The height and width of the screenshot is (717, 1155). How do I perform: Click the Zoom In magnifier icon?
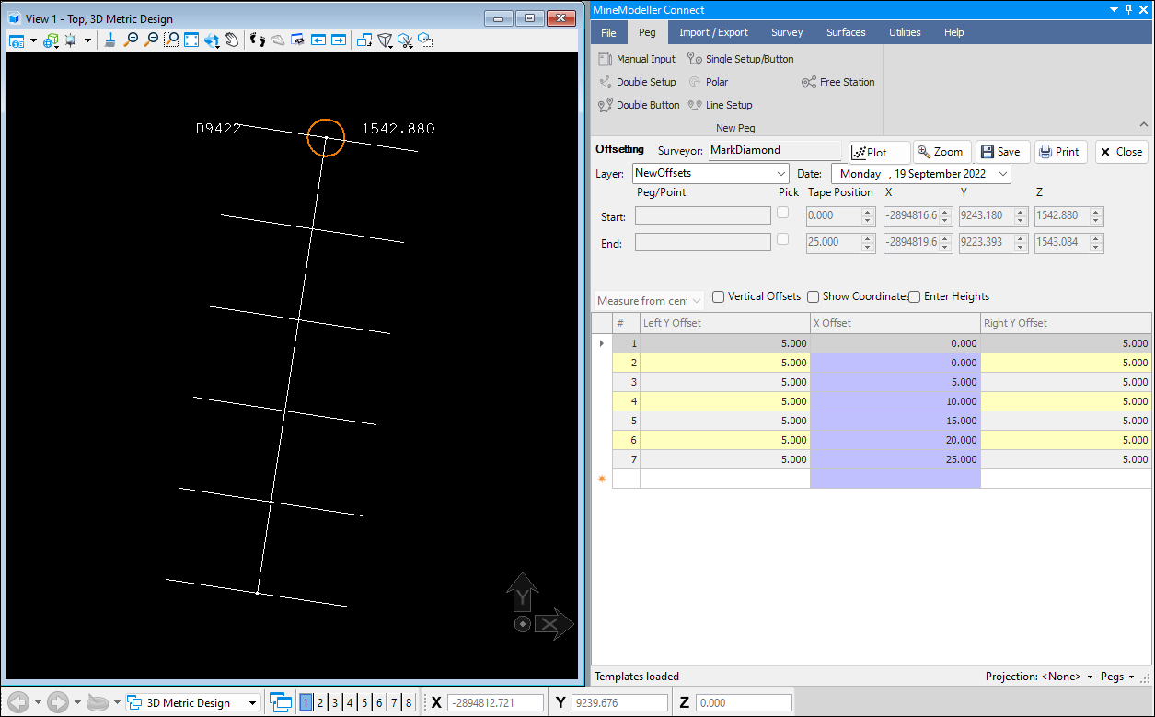point(131,40)
